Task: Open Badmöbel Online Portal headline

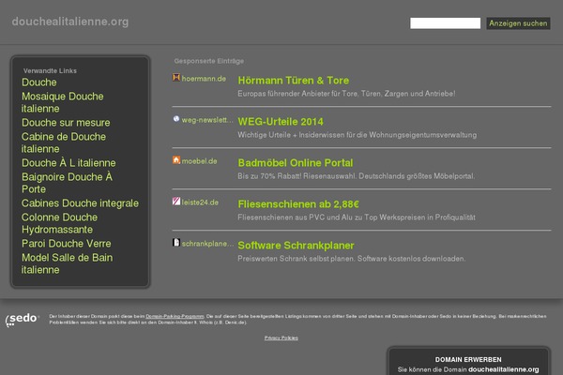Action: point(296,163)
